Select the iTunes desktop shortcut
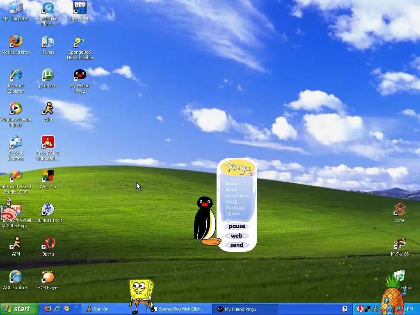Image resolution: width=420 pixels, height=315 pixels. (48, 44)
